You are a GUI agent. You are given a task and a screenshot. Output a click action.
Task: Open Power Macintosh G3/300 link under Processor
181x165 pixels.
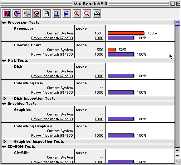pyautogui.click(x=52, y=38)
